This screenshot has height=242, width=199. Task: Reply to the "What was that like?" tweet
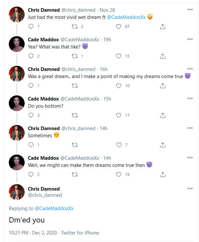[x=31, y=56]
